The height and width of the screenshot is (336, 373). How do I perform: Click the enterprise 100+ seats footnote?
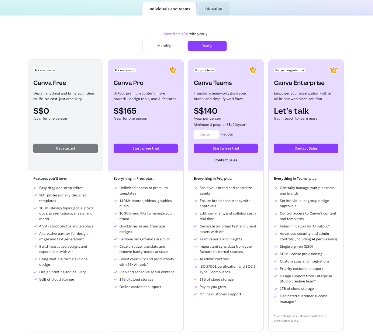tap(300, 318)
